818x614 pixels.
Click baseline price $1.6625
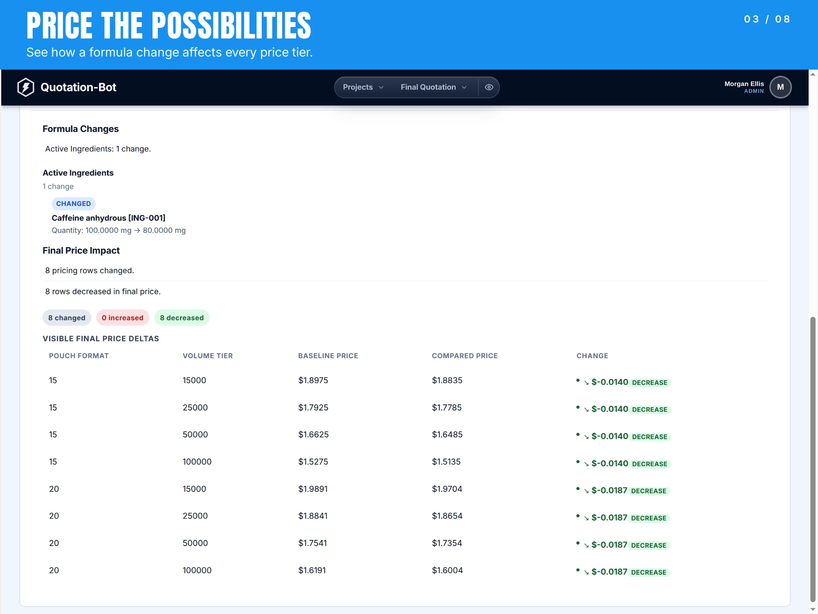[313, 435]
